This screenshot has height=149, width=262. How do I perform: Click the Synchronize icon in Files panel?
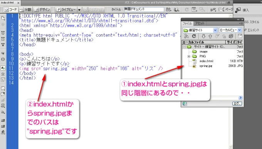coord(231,36)
